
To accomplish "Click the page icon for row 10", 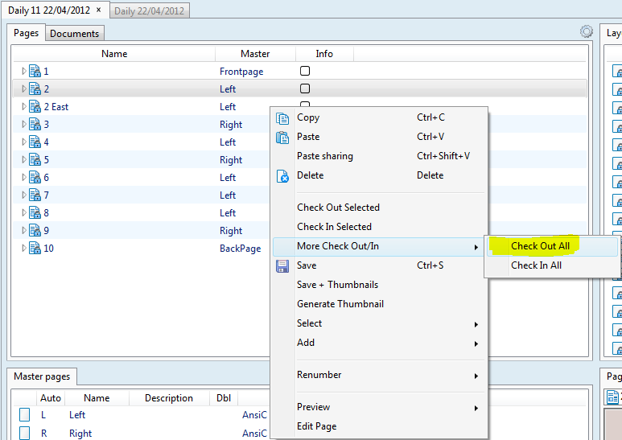I will click(x=35, y=248).
